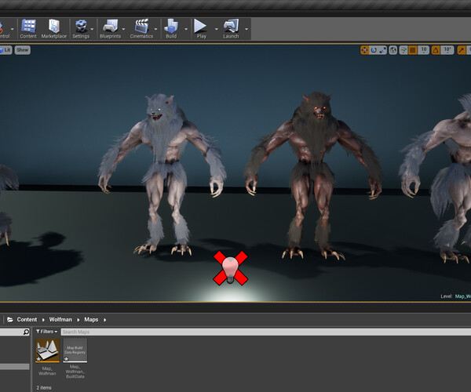Open Blueprints from the toolbar
This screenshot has width=471, height=392.
point(110,29)
